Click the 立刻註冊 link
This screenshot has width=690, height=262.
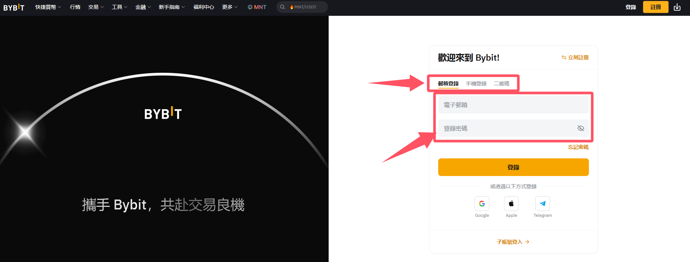coord(575,58)
